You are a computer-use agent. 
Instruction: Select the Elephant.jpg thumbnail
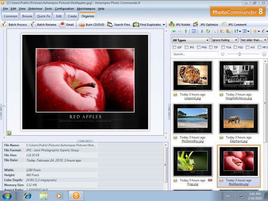pos(239,118)
